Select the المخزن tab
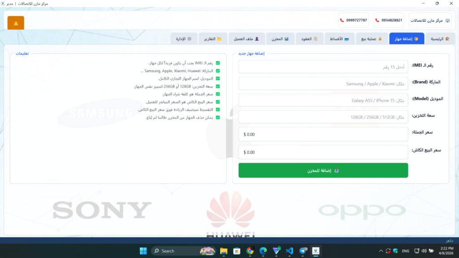 point(280,39)
